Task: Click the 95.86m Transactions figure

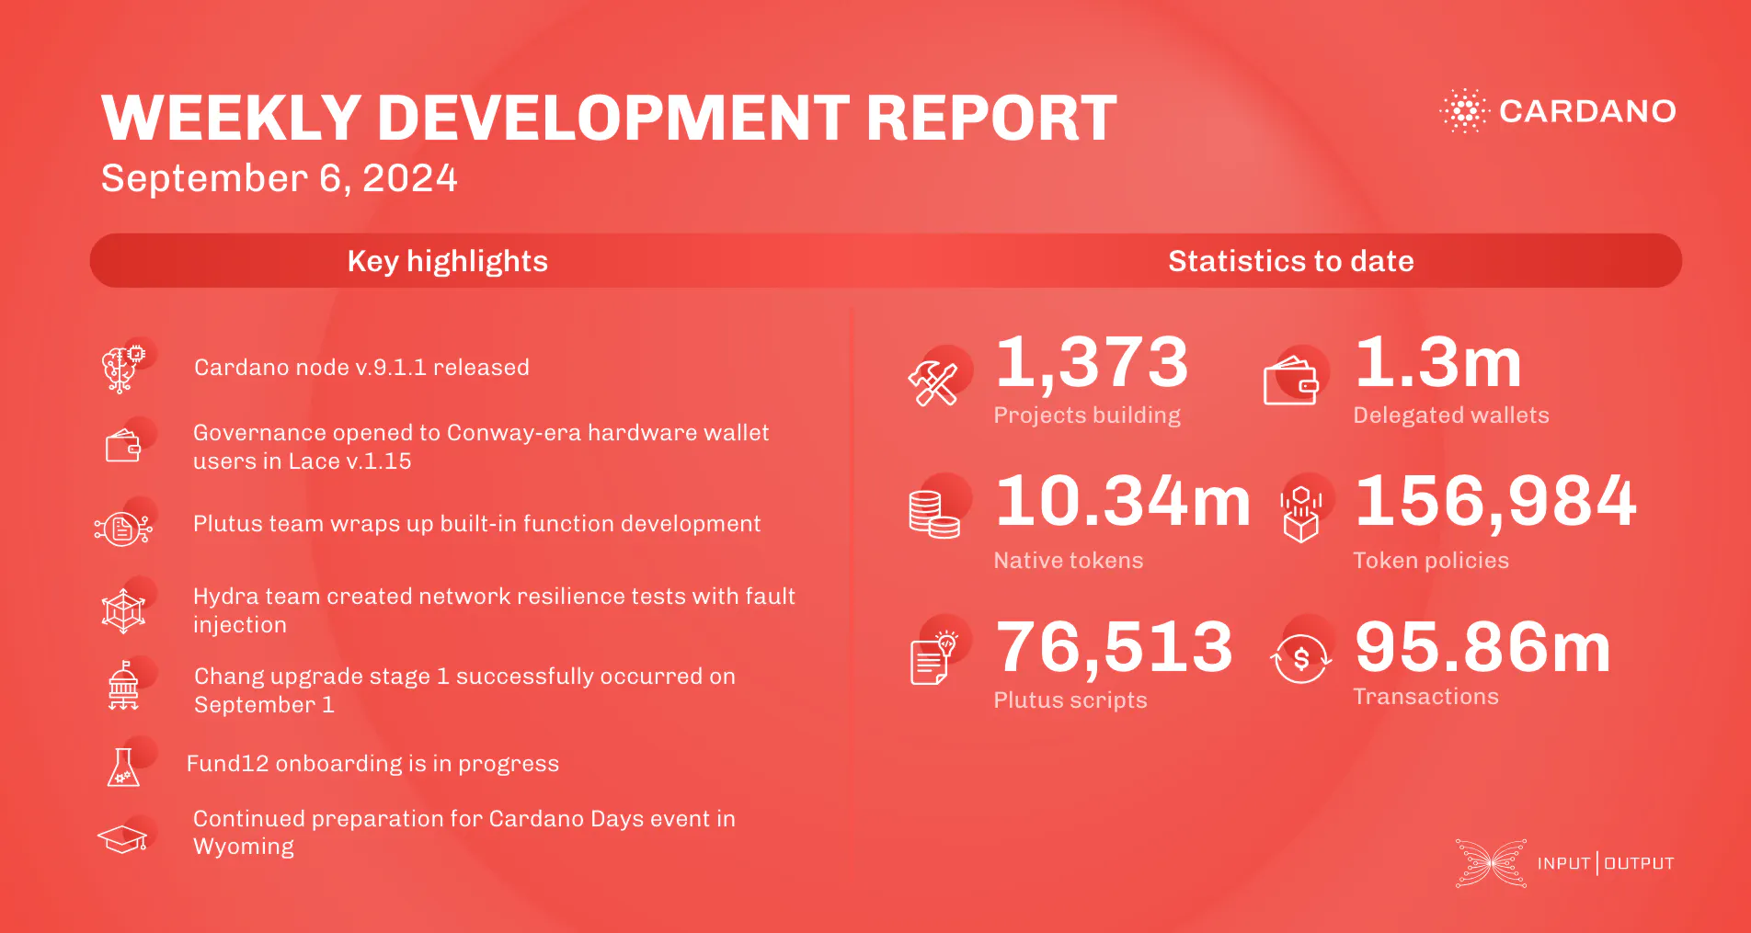Action: tap(1481, 649)
